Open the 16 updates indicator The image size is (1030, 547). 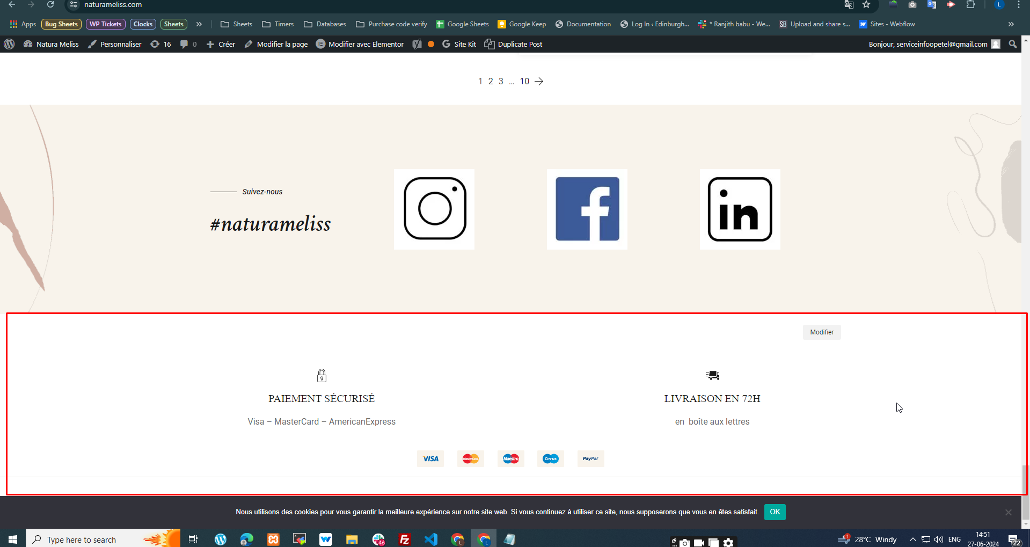[160, 44]
